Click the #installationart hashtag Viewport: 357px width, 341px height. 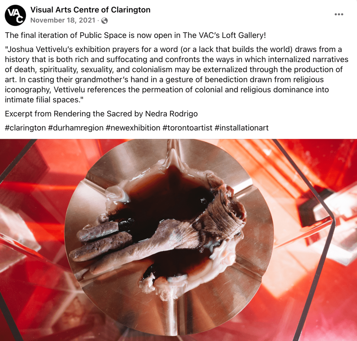(x=242, y=128)
